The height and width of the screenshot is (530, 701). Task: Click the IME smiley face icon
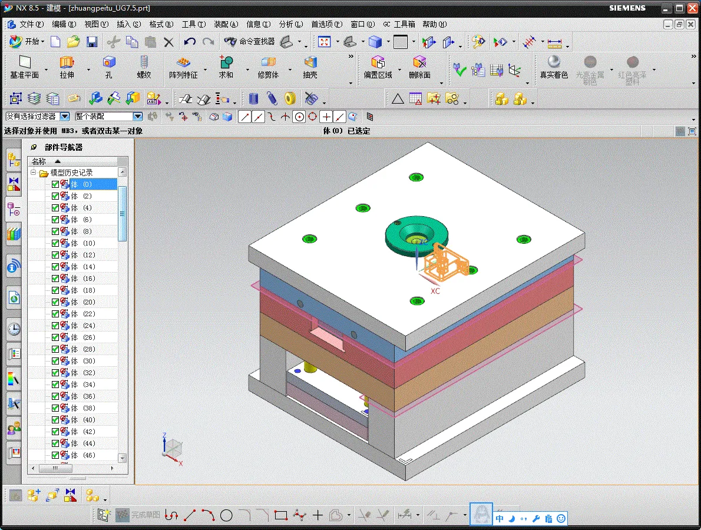point(561,518)
